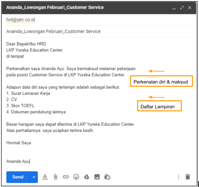Click the line 'Dear Bapak/Ibu HRD'
Viewport: 199px width, 187px height.
[x=26, y=44]
